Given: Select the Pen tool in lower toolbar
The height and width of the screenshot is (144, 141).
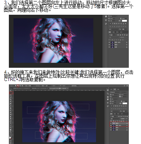Looking at the screenshot, I should [x=11, y=121].
